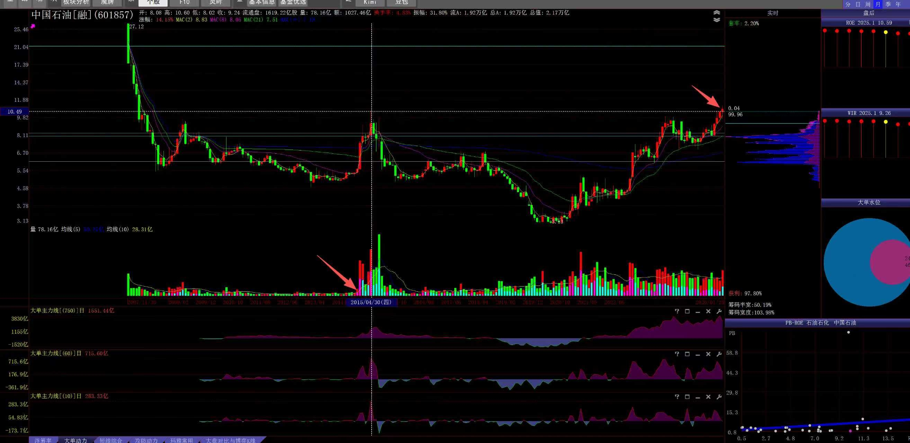Minimize the 大单主力线(750) indicator panel
The height and width of the screenshot is (443, 910).
click(x=698, y=311)
